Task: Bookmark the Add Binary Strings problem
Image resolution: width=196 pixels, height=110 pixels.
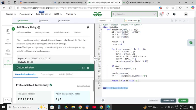Action: pyautogui.click(x=39, y=27)
